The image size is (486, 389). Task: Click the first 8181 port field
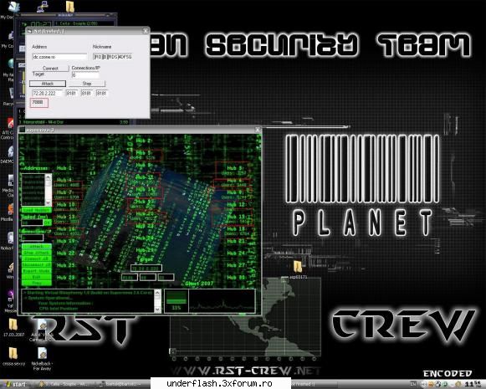pos(72,93)
